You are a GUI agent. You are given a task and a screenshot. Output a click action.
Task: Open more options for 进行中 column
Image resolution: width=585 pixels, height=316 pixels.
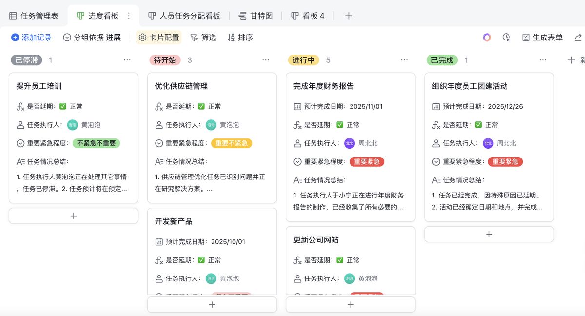(404, 60)
